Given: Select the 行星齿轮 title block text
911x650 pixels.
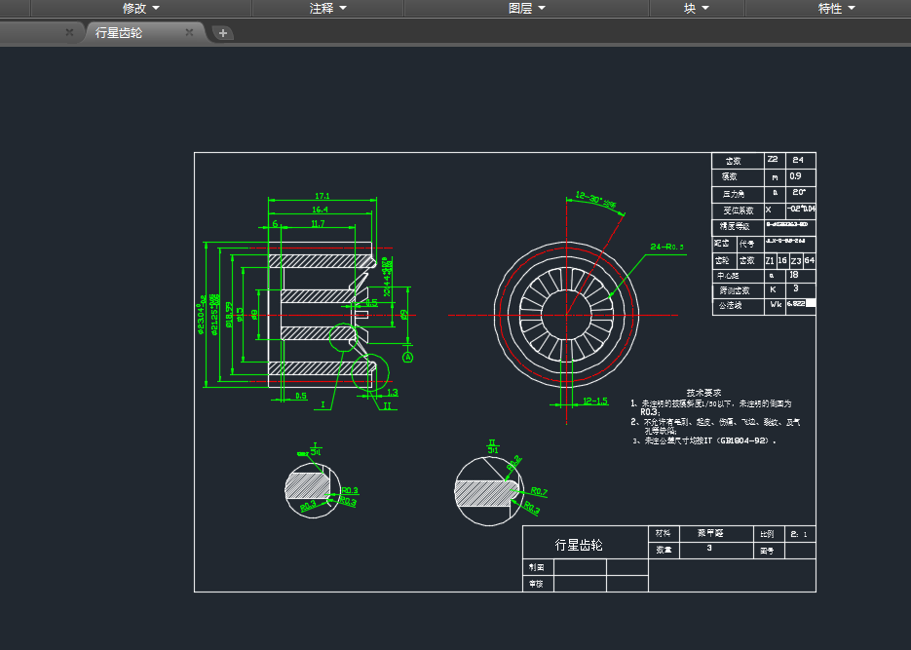Looking at the screenshot, I should [578, 545].
